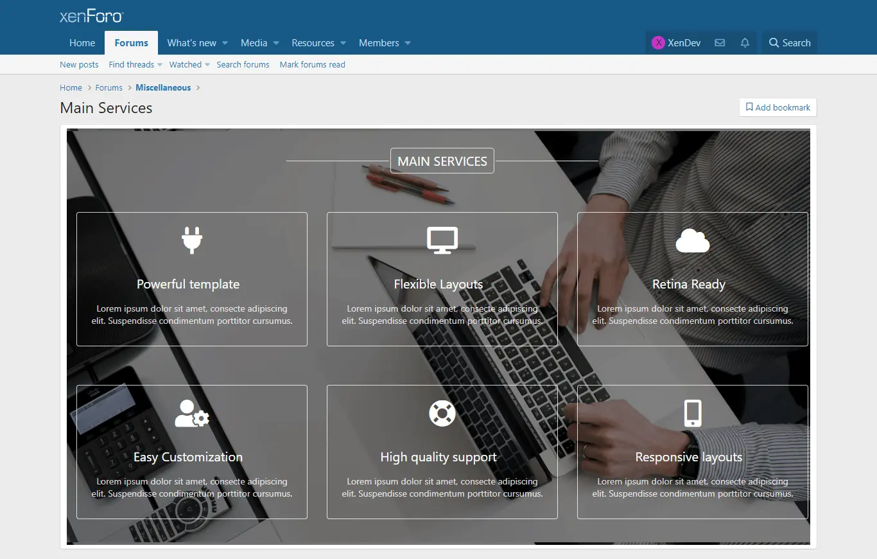Click the description text under High quality support
The height and width of the screenshot is (559, 877).
coord(442,488)
